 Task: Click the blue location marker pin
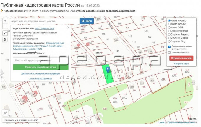(108, 70)
